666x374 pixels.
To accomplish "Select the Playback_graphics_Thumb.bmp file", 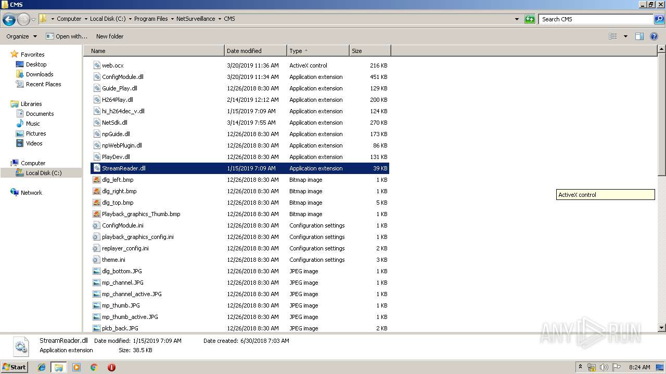I will coord(141,214).
